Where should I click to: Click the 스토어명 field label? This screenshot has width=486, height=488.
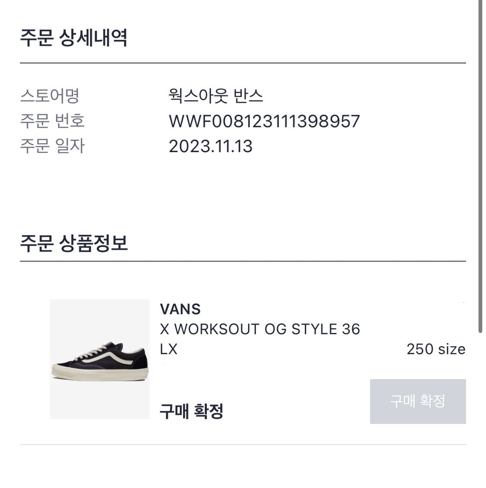tap(50, 96)
